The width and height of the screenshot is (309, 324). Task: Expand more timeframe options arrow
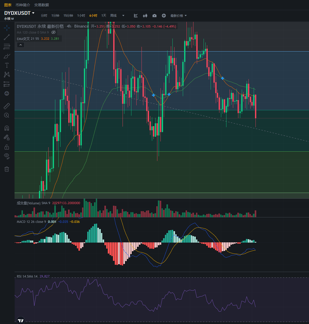tap(123, 16)
